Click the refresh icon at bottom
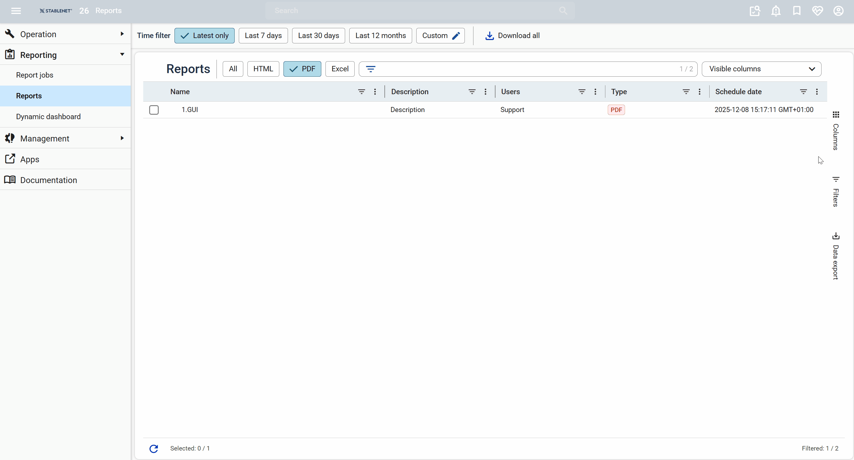854x460 pixels. (x=153, y=448)
